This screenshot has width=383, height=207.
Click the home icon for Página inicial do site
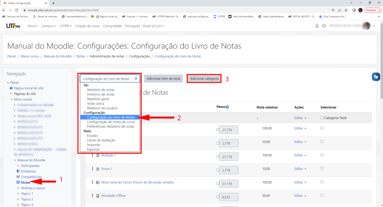point(11,88)
